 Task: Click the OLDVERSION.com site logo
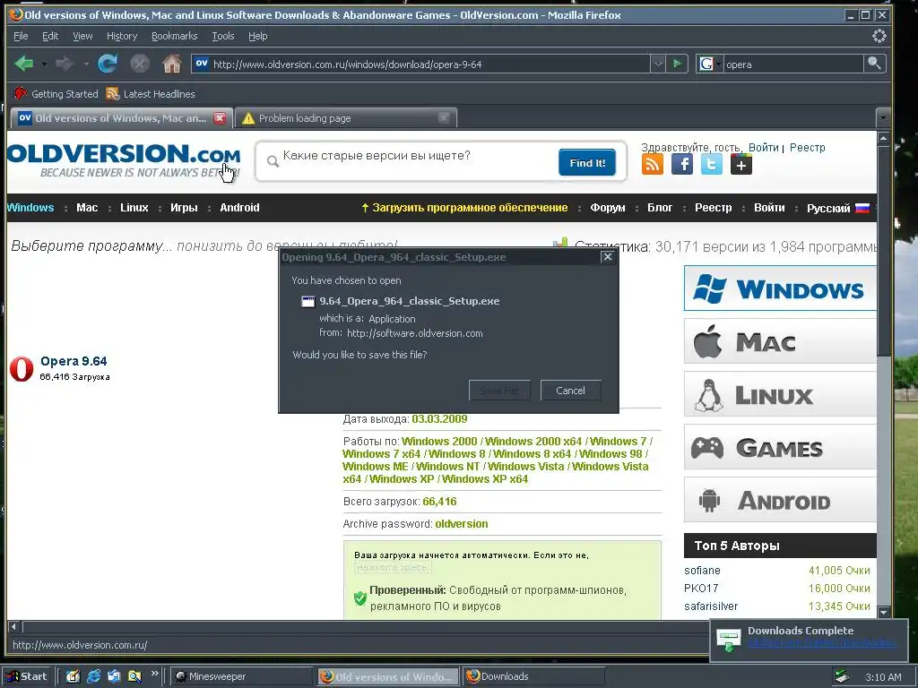pyautogui.click(x=124, y=159)
